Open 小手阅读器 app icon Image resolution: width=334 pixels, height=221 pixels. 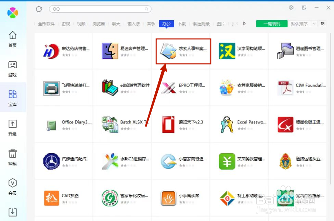coord(168,198)
